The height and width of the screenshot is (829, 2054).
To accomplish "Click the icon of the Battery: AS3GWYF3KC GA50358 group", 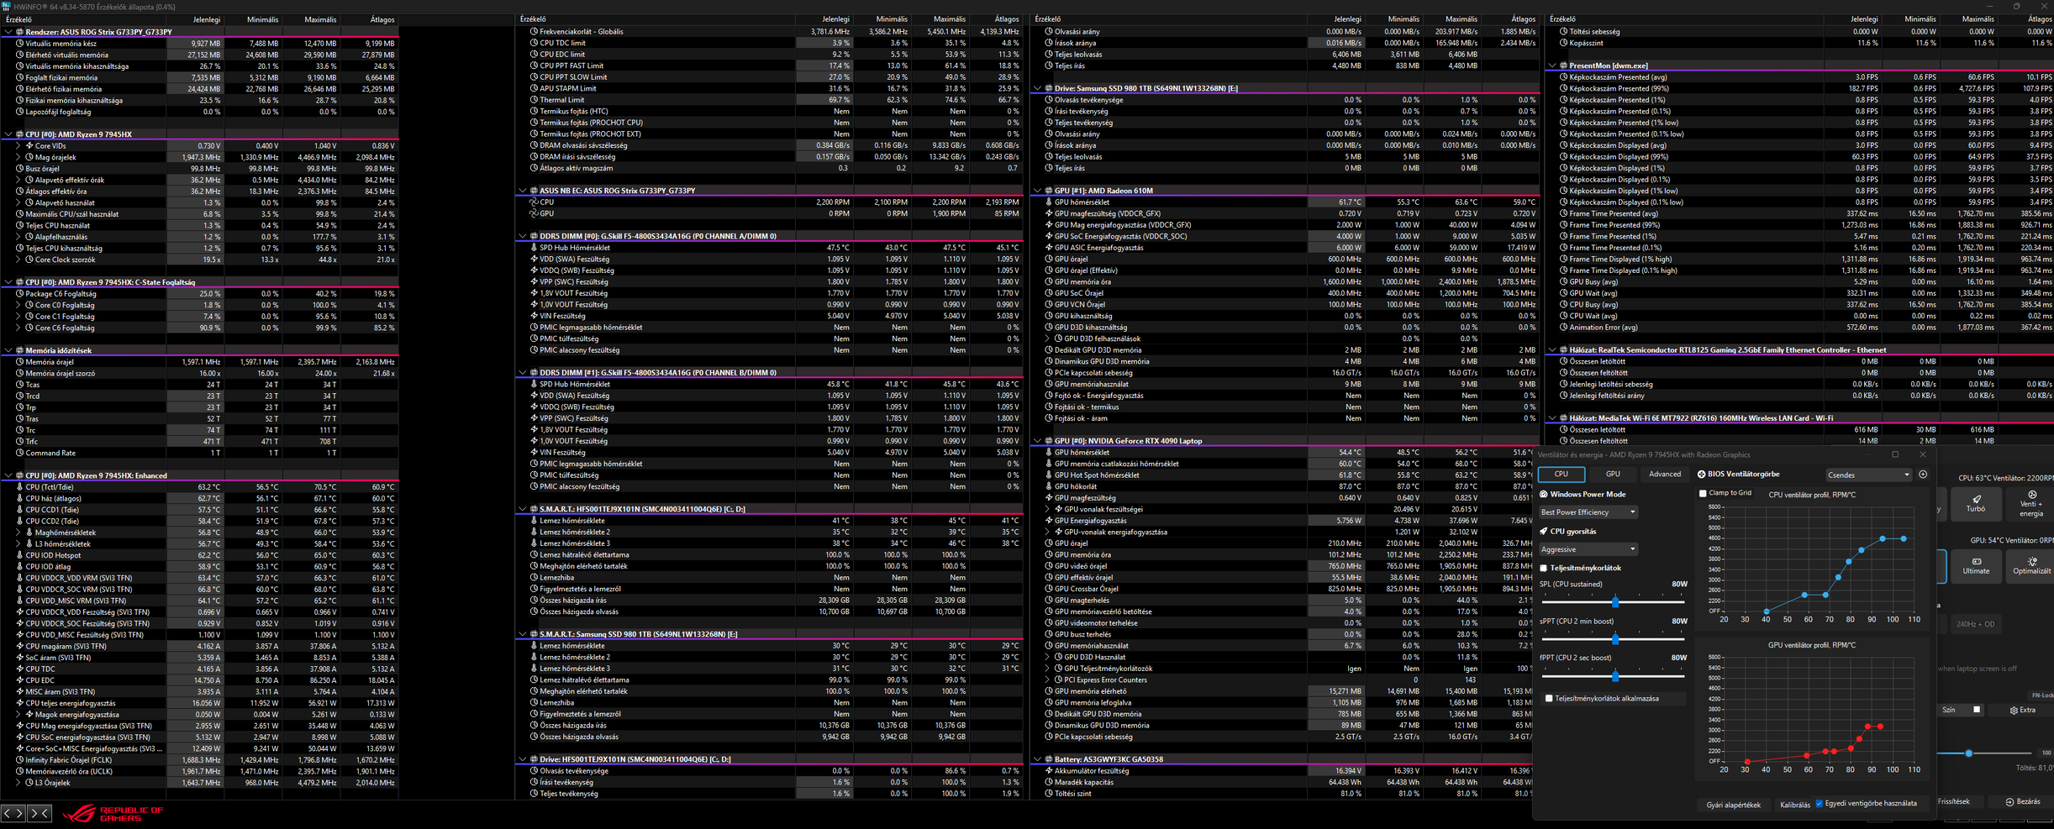I will (x=1048, y=759).
